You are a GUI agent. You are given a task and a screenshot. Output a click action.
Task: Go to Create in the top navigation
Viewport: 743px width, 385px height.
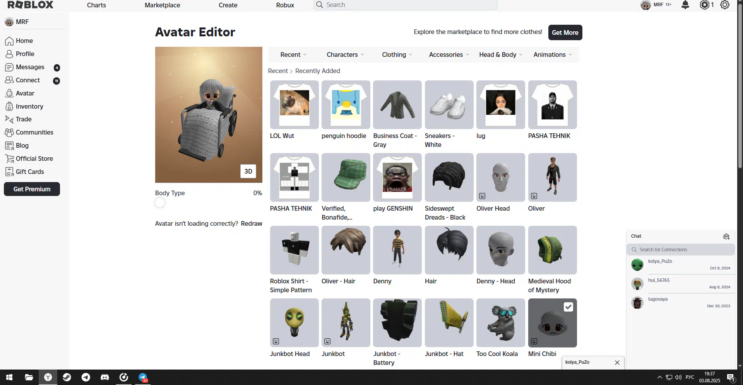228,5
